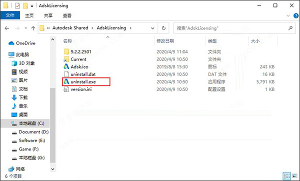Image resolution: width=300 pixels, height=181 pixels.
Task: Open address bar history dropdown
Action: click(x=152, y=28)
